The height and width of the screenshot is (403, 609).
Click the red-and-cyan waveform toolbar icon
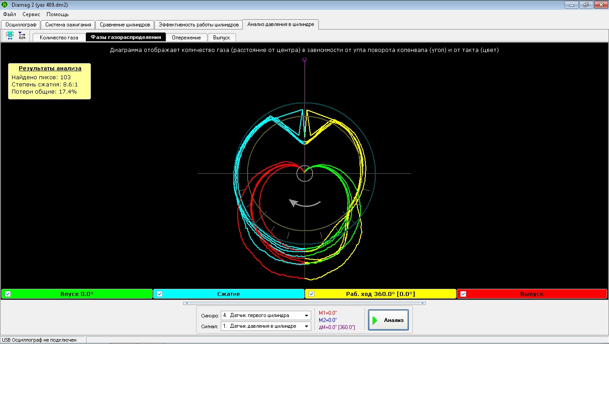(x=10, y=36)
